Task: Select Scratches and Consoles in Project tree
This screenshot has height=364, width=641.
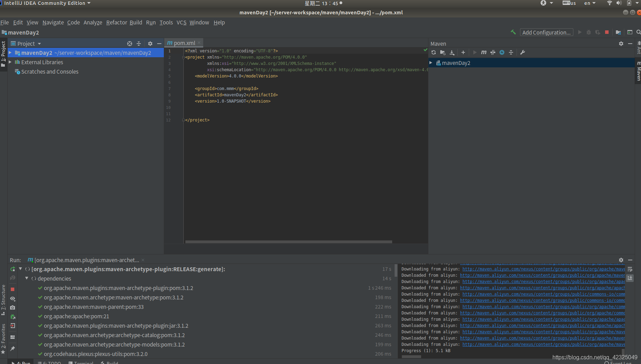Action: point(50,72)
